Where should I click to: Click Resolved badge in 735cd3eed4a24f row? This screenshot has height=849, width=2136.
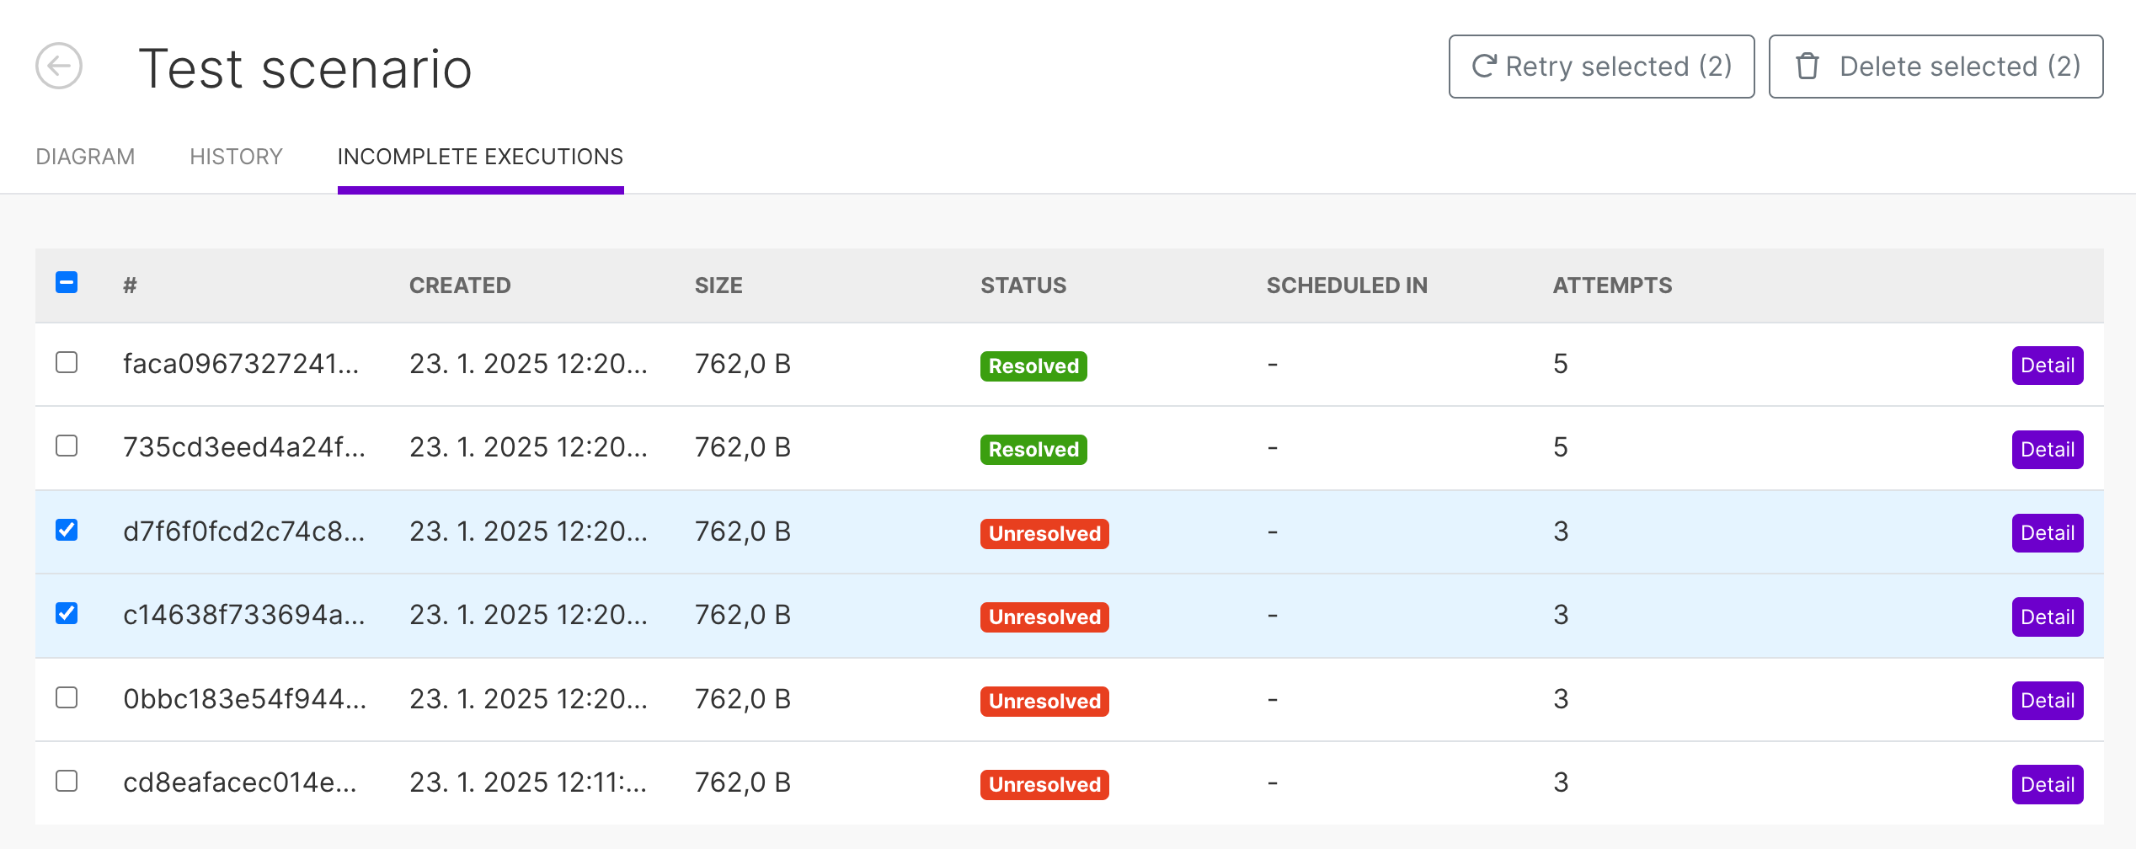point(1033,450)
